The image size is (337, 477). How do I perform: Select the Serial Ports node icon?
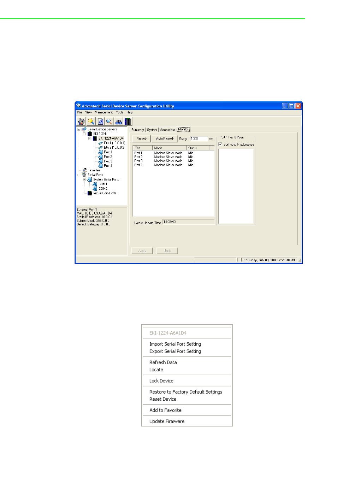point(84,175)
